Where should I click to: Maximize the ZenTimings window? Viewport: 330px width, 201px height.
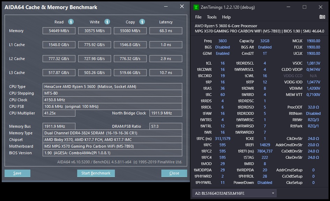[x=305, y=7]
